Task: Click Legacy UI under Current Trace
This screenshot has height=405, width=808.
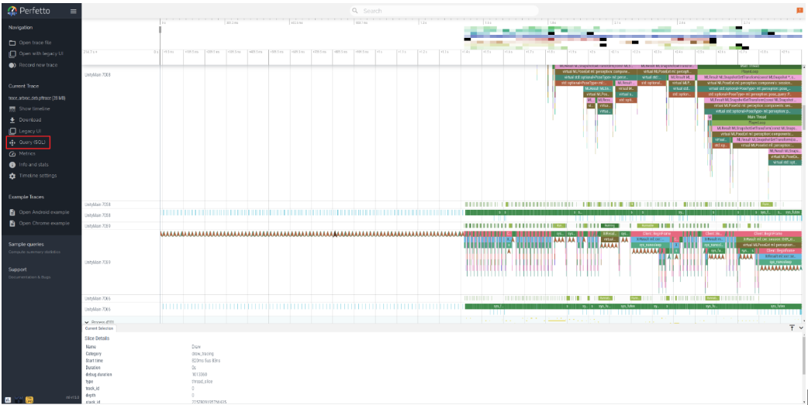Action: pos(29,132)
